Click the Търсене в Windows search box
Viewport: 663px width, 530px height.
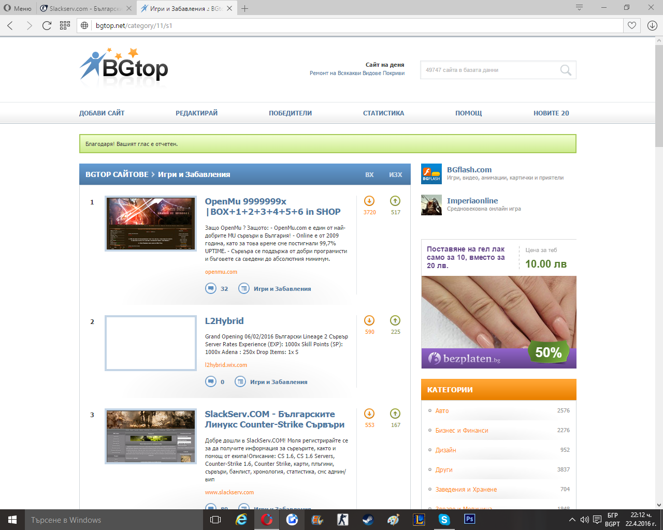(113, 520)
